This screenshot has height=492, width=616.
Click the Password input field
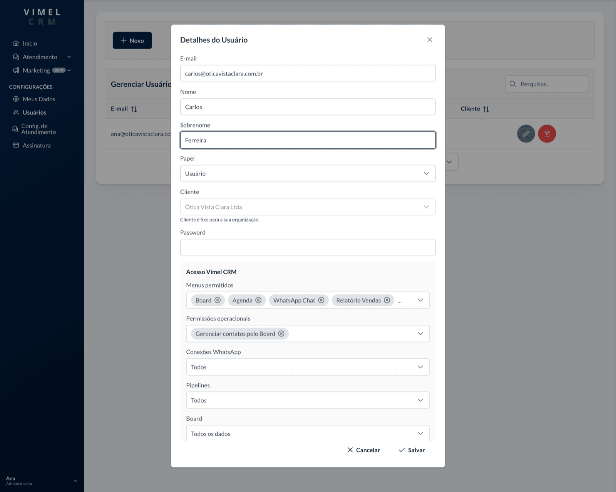(308, 247)
